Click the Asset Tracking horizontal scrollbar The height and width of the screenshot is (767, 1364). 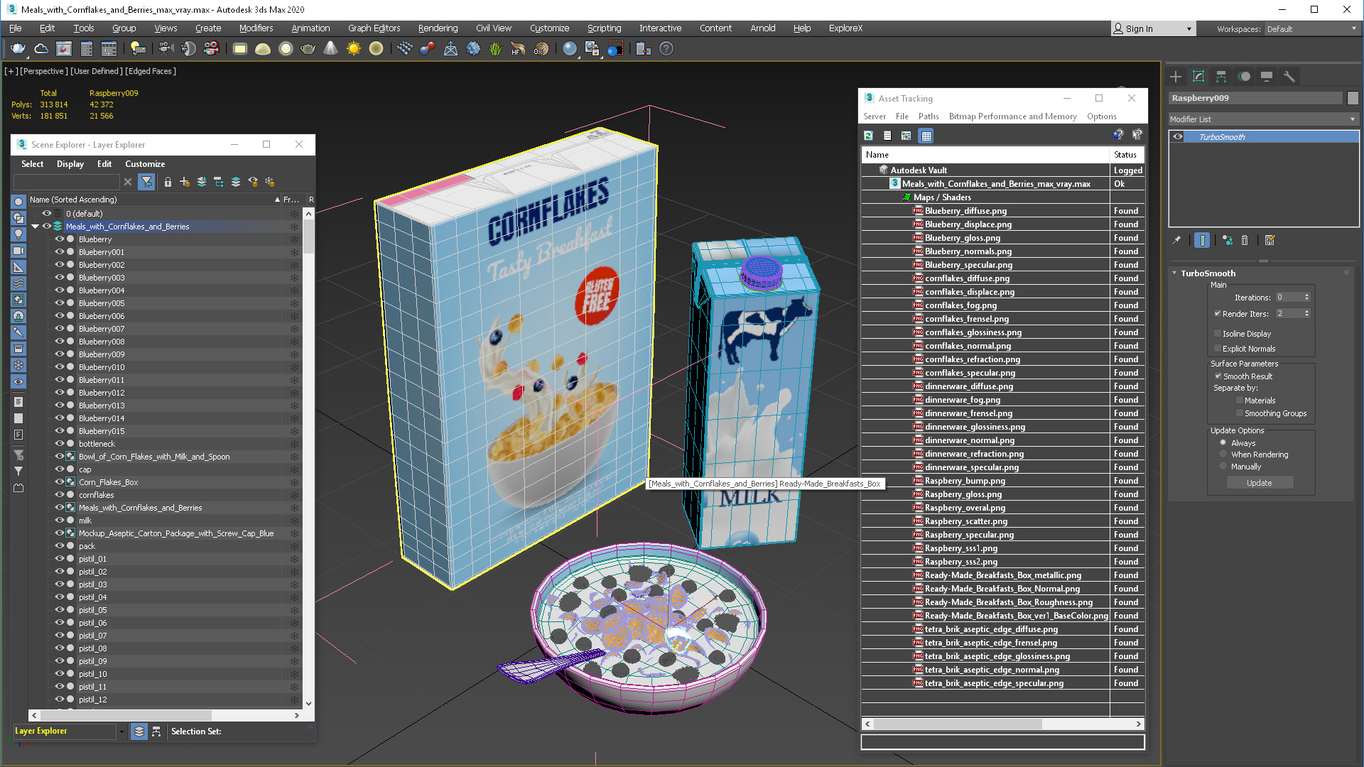[958, 724]
